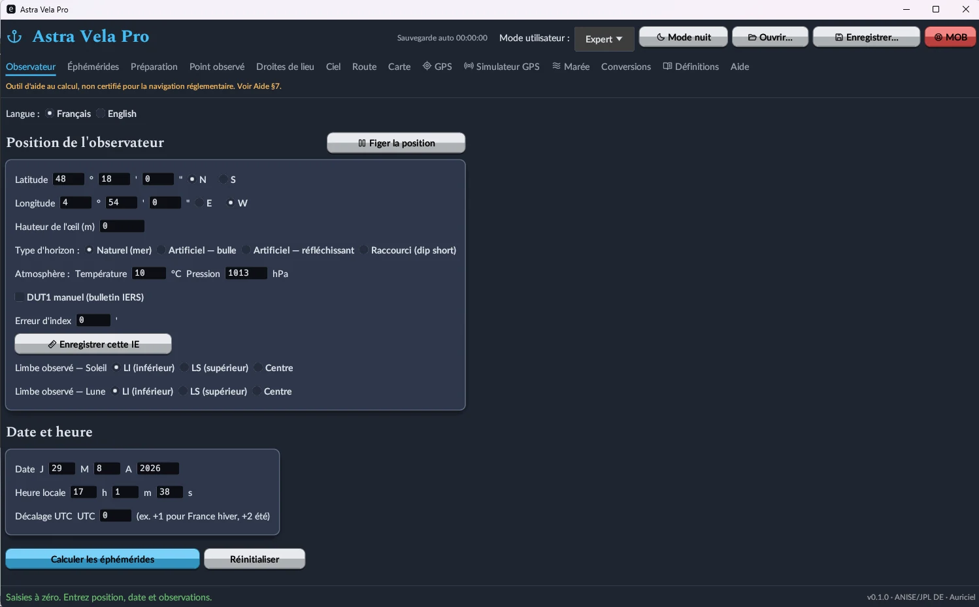Switch to the Conversions tab
Screen dimensions: 979x607
point(626,67)
